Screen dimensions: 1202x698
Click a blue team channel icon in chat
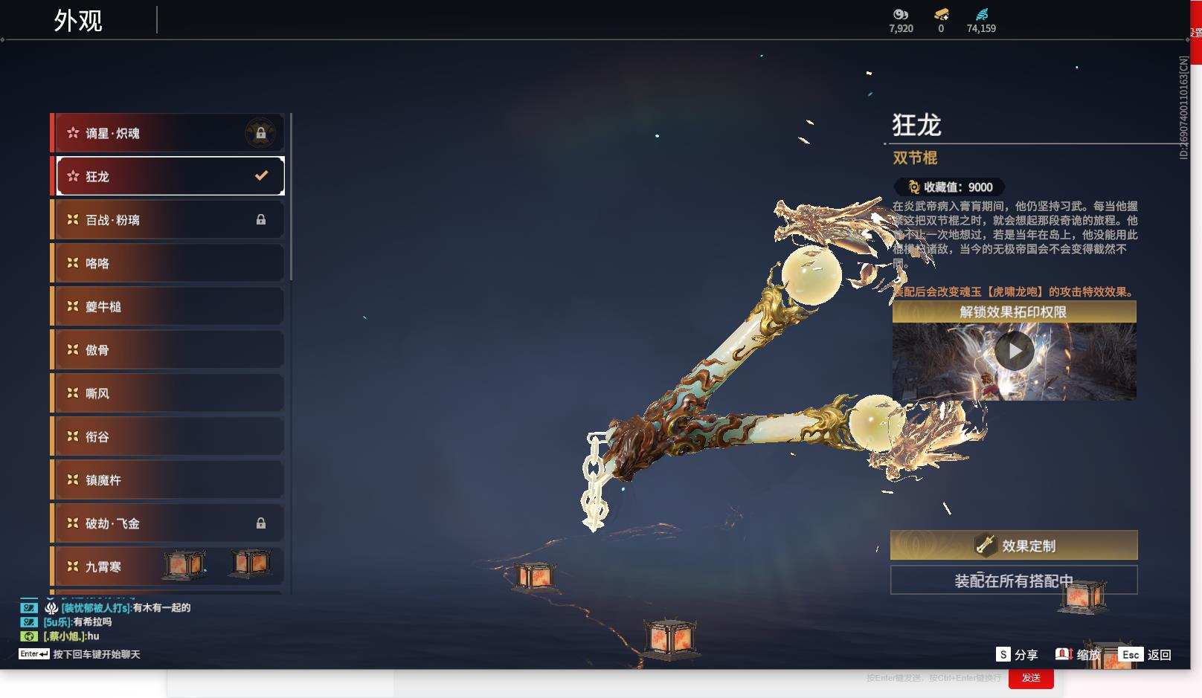point(29,607)
